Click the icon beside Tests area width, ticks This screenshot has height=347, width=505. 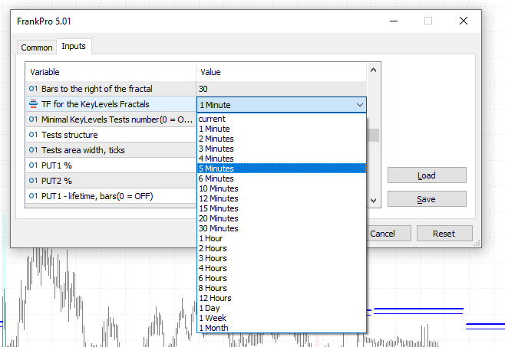[34, 150]
